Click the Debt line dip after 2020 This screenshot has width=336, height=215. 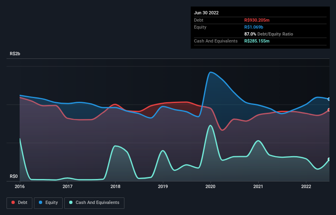click(222, 130)
